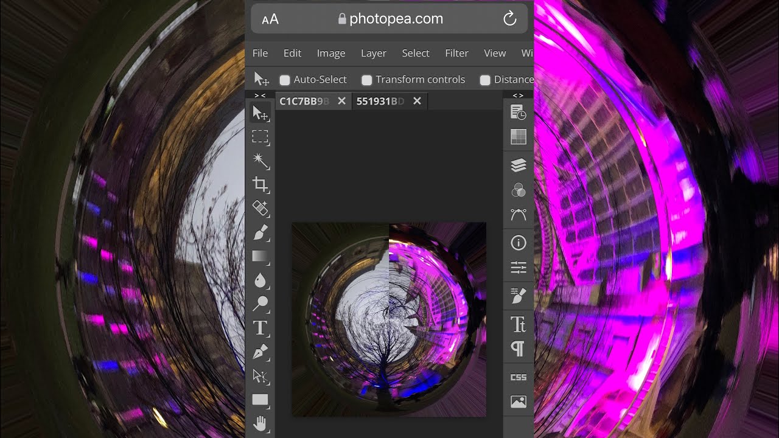Open the Layer menu

[x=374, y=53]
